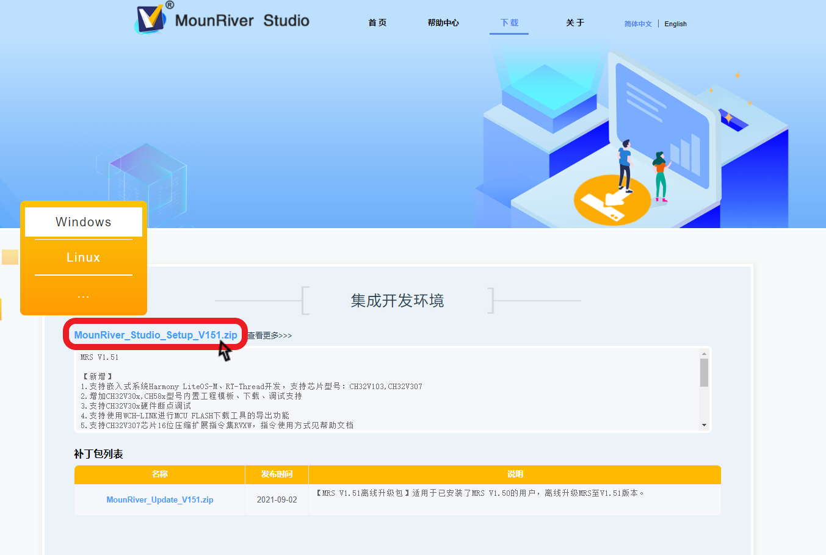This screenshot has height=555, width=826.
Task: Select the Linux platform tab
Action: click(84, 257)
